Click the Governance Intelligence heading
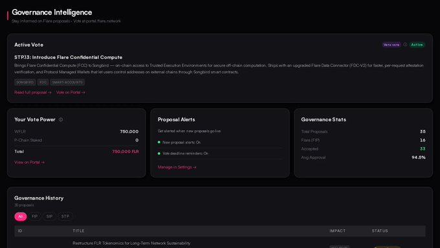The height and width of the screenshot is (248, 440). point(52,12)
